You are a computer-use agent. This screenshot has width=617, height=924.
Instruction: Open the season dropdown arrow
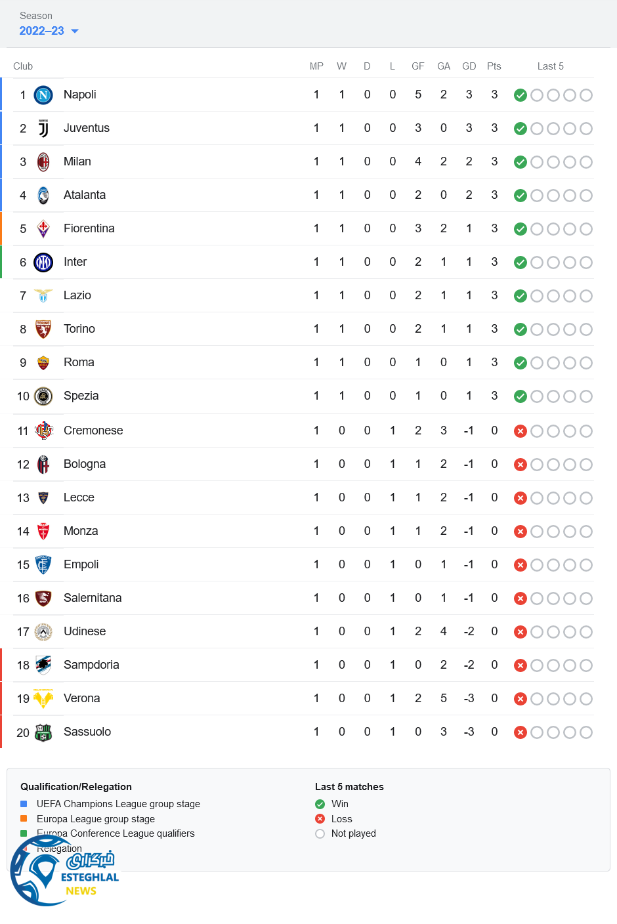coord(75,31)
